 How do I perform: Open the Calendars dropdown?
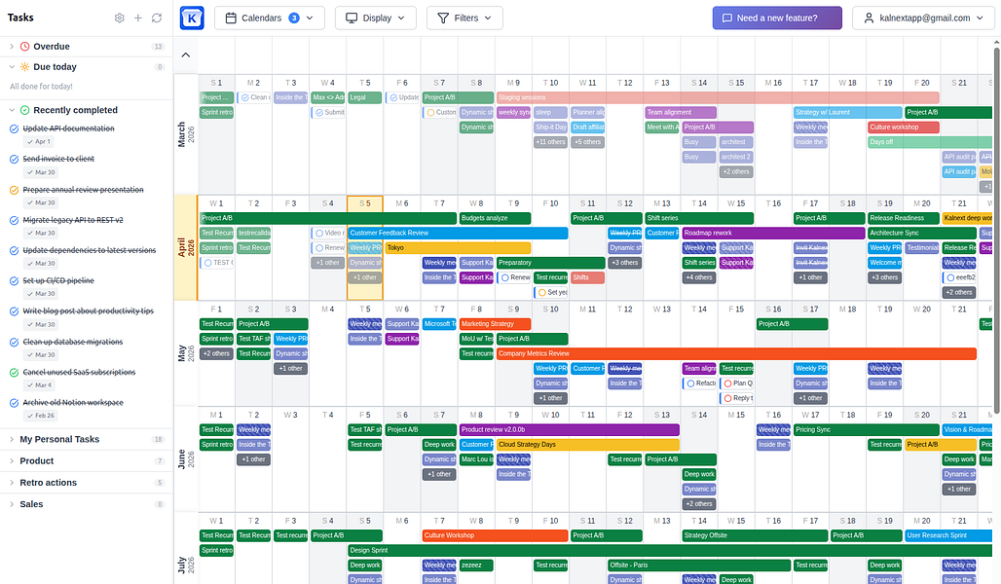(270, 18)
